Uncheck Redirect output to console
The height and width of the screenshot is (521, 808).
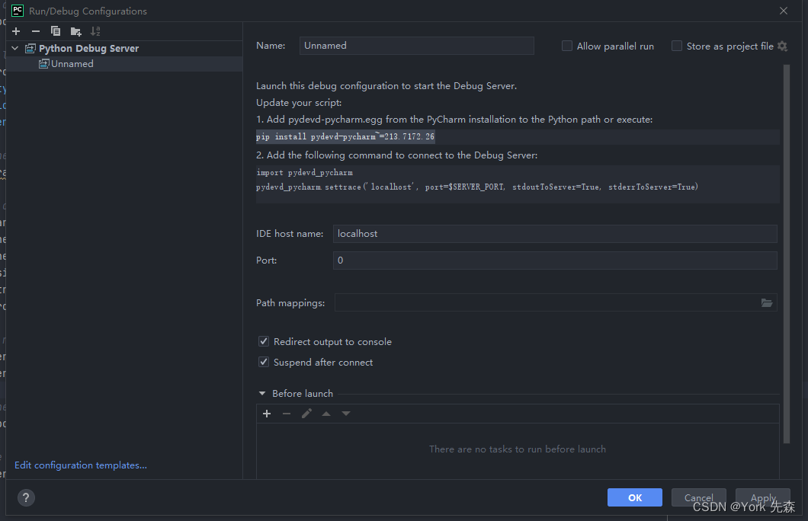[264, 342]
